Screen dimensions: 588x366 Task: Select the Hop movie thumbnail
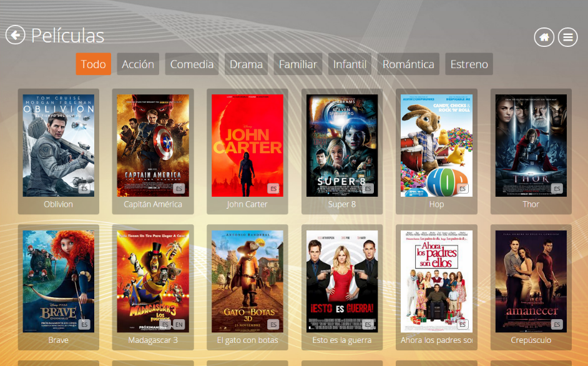436,145
